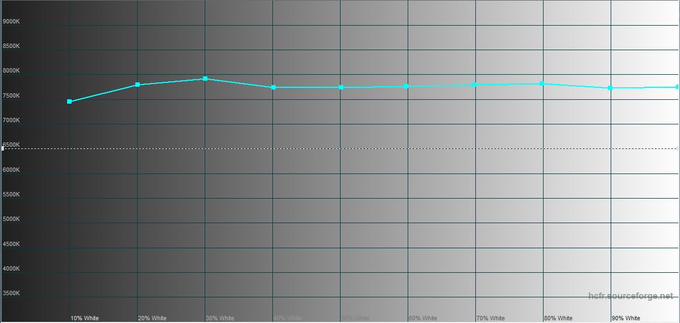The image size is (680, 323).
Task: Click the curve marker at 90% White
Action: point(610,88)
